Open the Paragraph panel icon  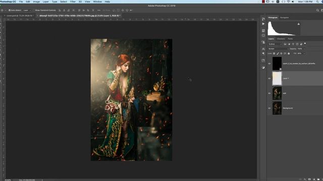[x=263, y=54]
